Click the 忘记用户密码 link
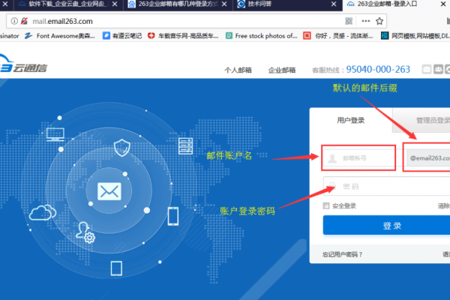Viewport: 450px width, 300px height. tap(343, 253)
